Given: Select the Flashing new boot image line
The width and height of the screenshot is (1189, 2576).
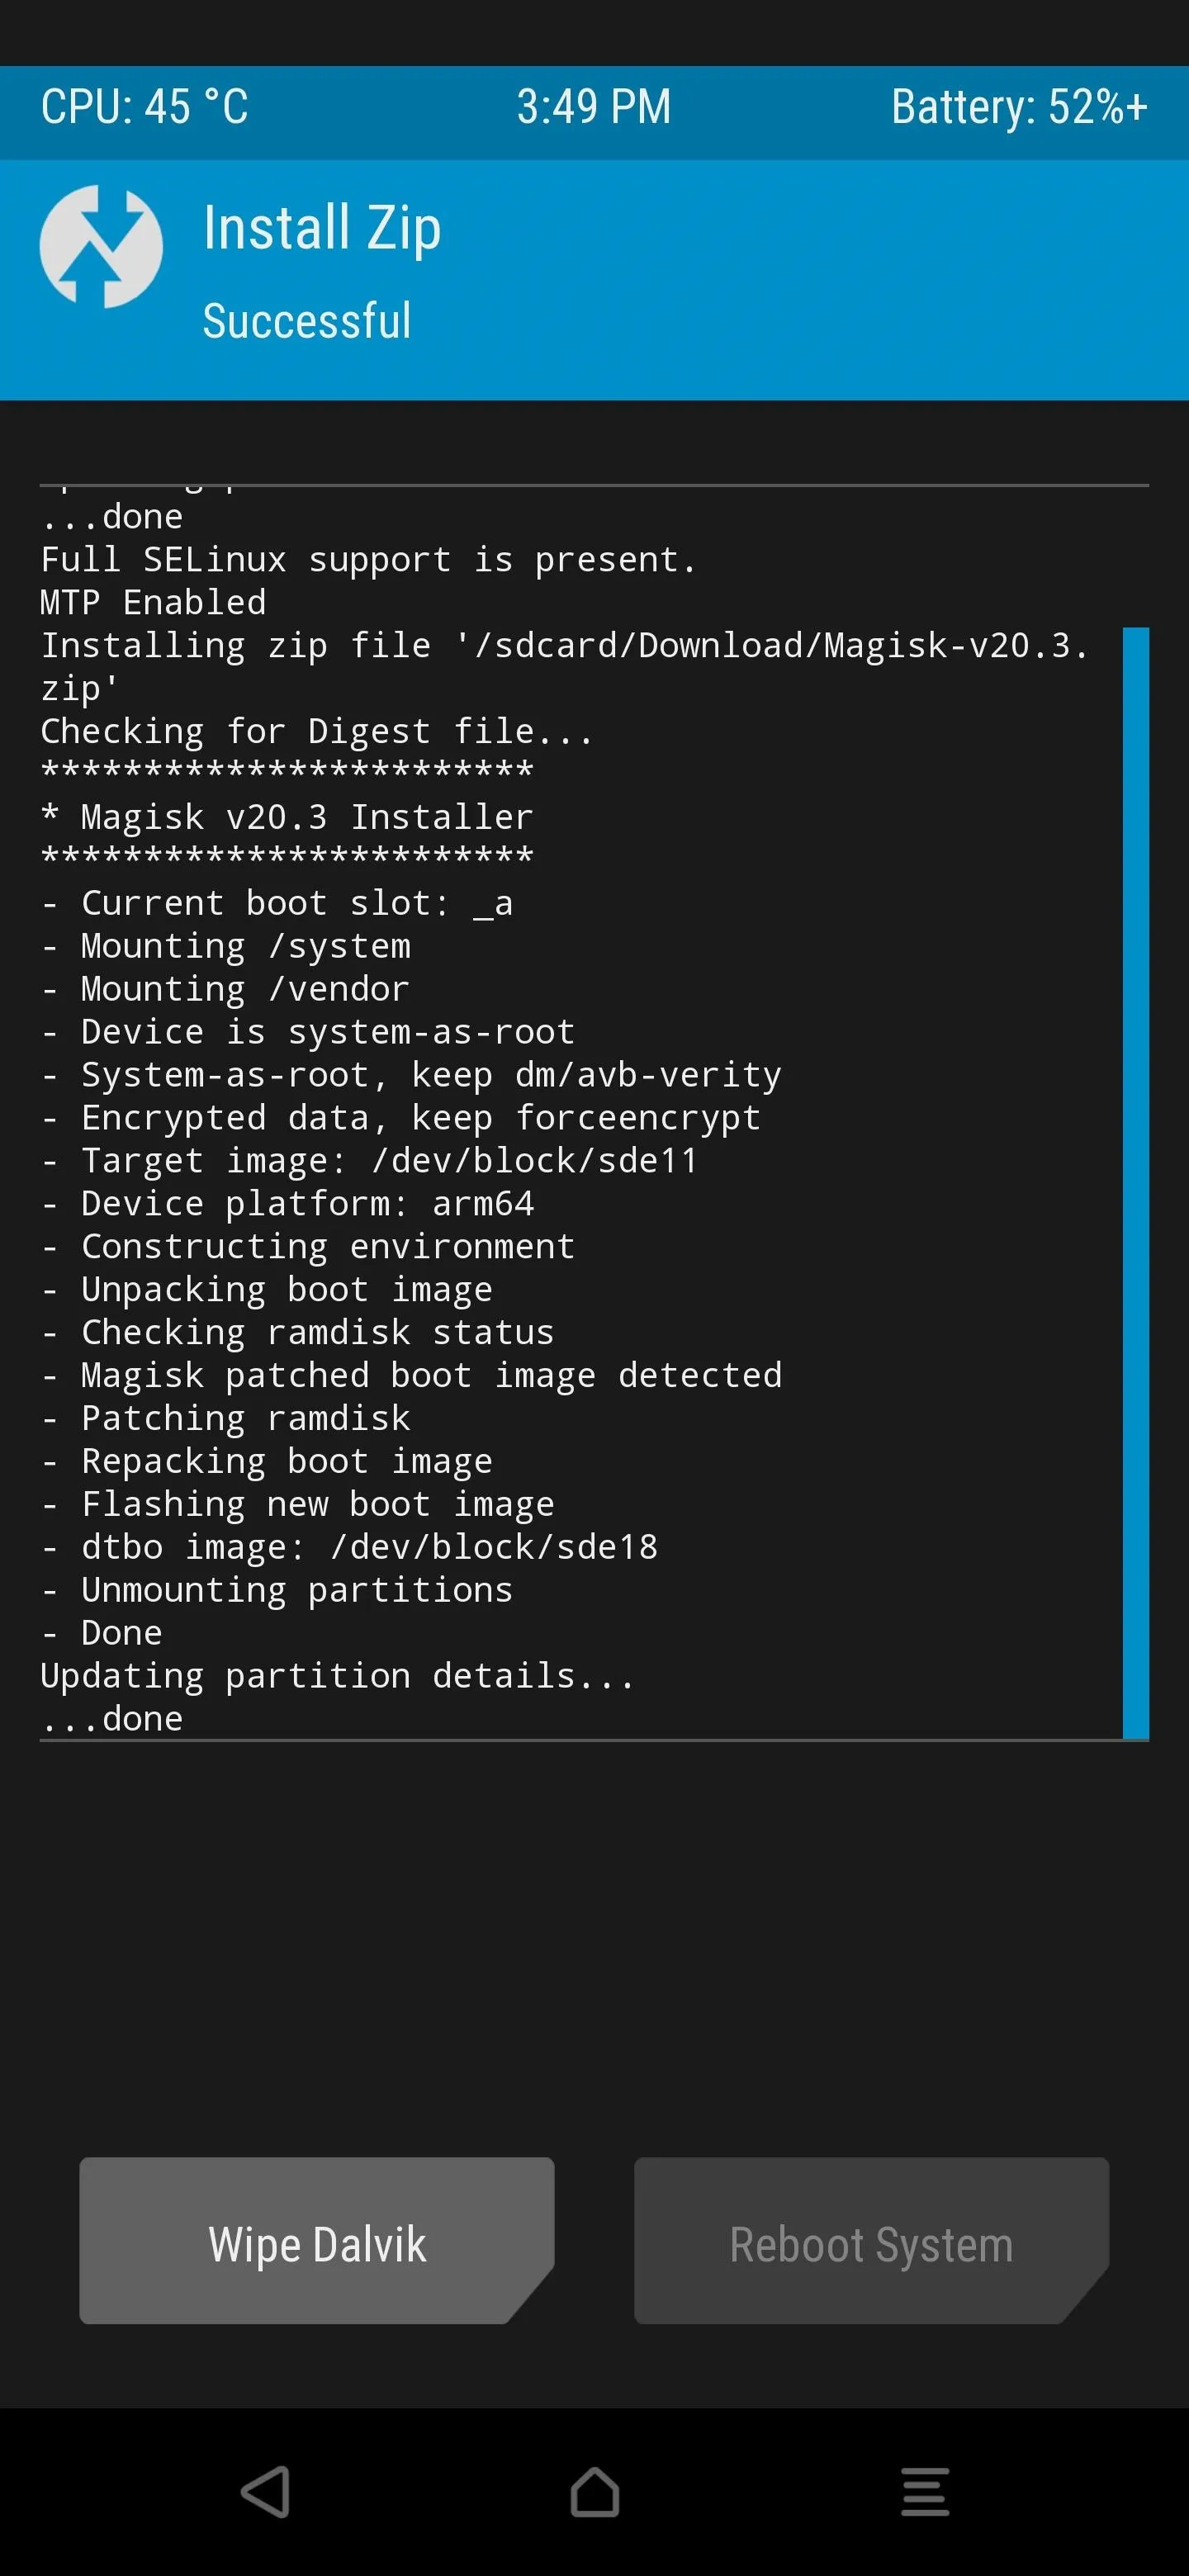Looking at the screenshot, I should (x=298, y=1504).
